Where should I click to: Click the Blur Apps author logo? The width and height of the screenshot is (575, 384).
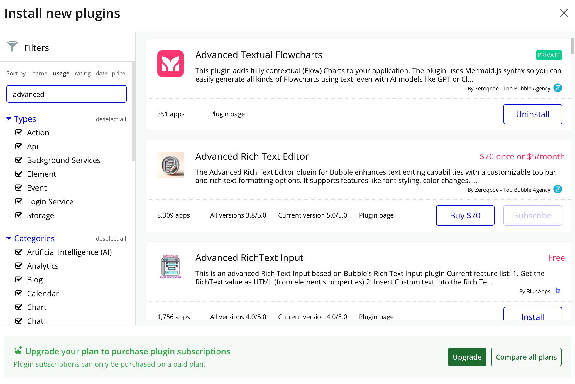558,291
